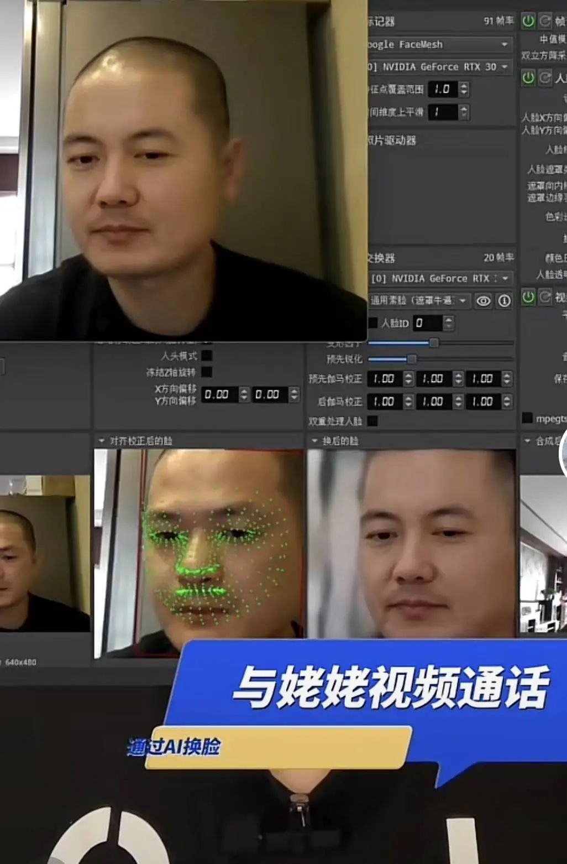Click power icon right of info icon
The image size is (567, 864).
(528, 297)
